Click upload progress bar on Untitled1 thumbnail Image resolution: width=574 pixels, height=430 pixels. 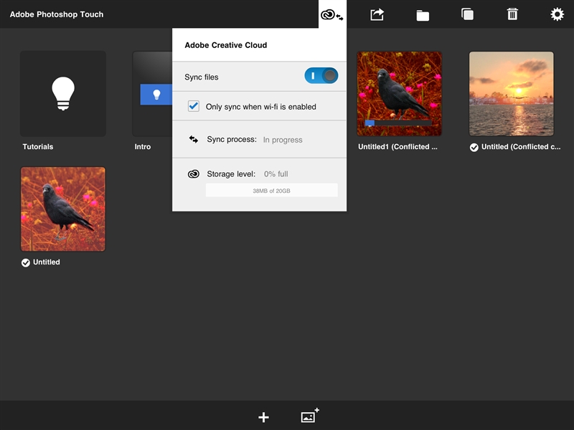tap(398, 123)
